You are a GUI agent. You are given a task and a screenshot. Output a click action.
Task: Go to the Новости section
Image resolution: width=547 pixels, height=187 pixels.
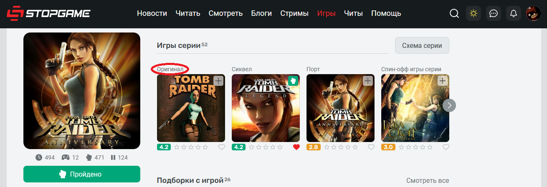tap(152, 13)
